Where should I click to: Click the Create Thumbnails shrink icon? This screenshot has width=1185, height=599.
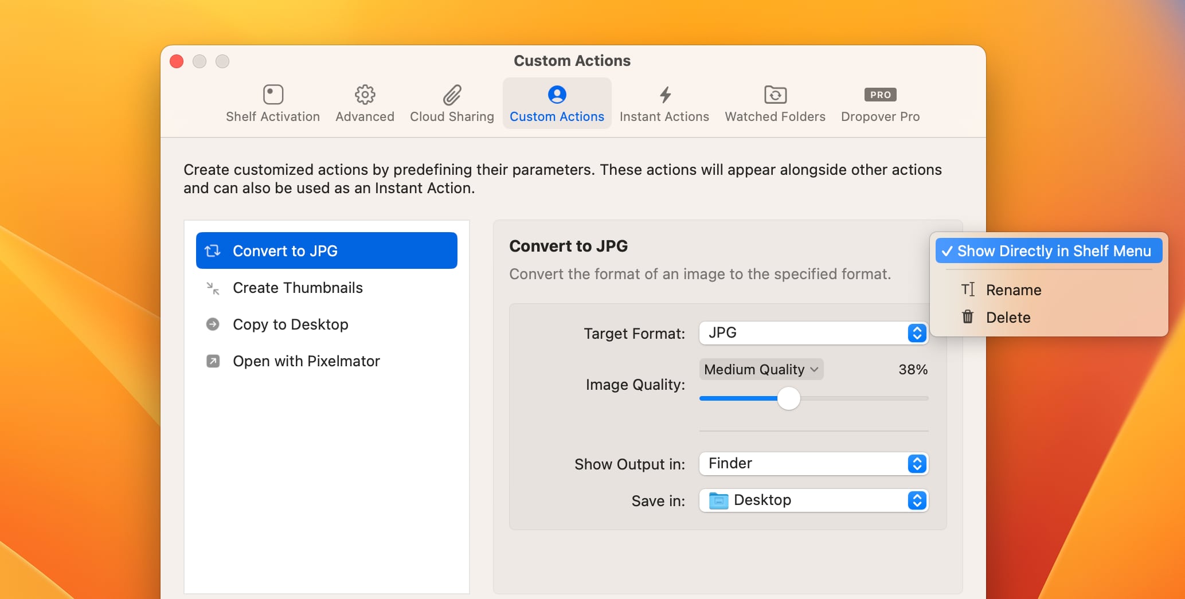point(213,288)
